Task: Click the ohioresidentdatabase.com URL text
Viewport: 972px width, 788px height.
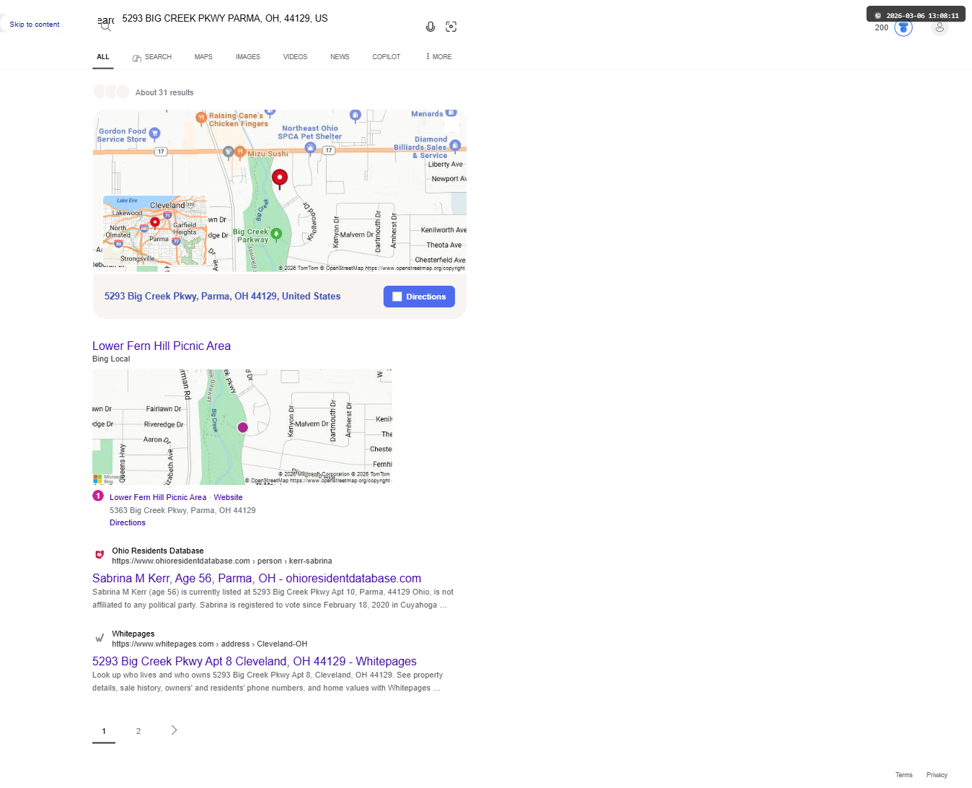Action: tap(222, 561)
